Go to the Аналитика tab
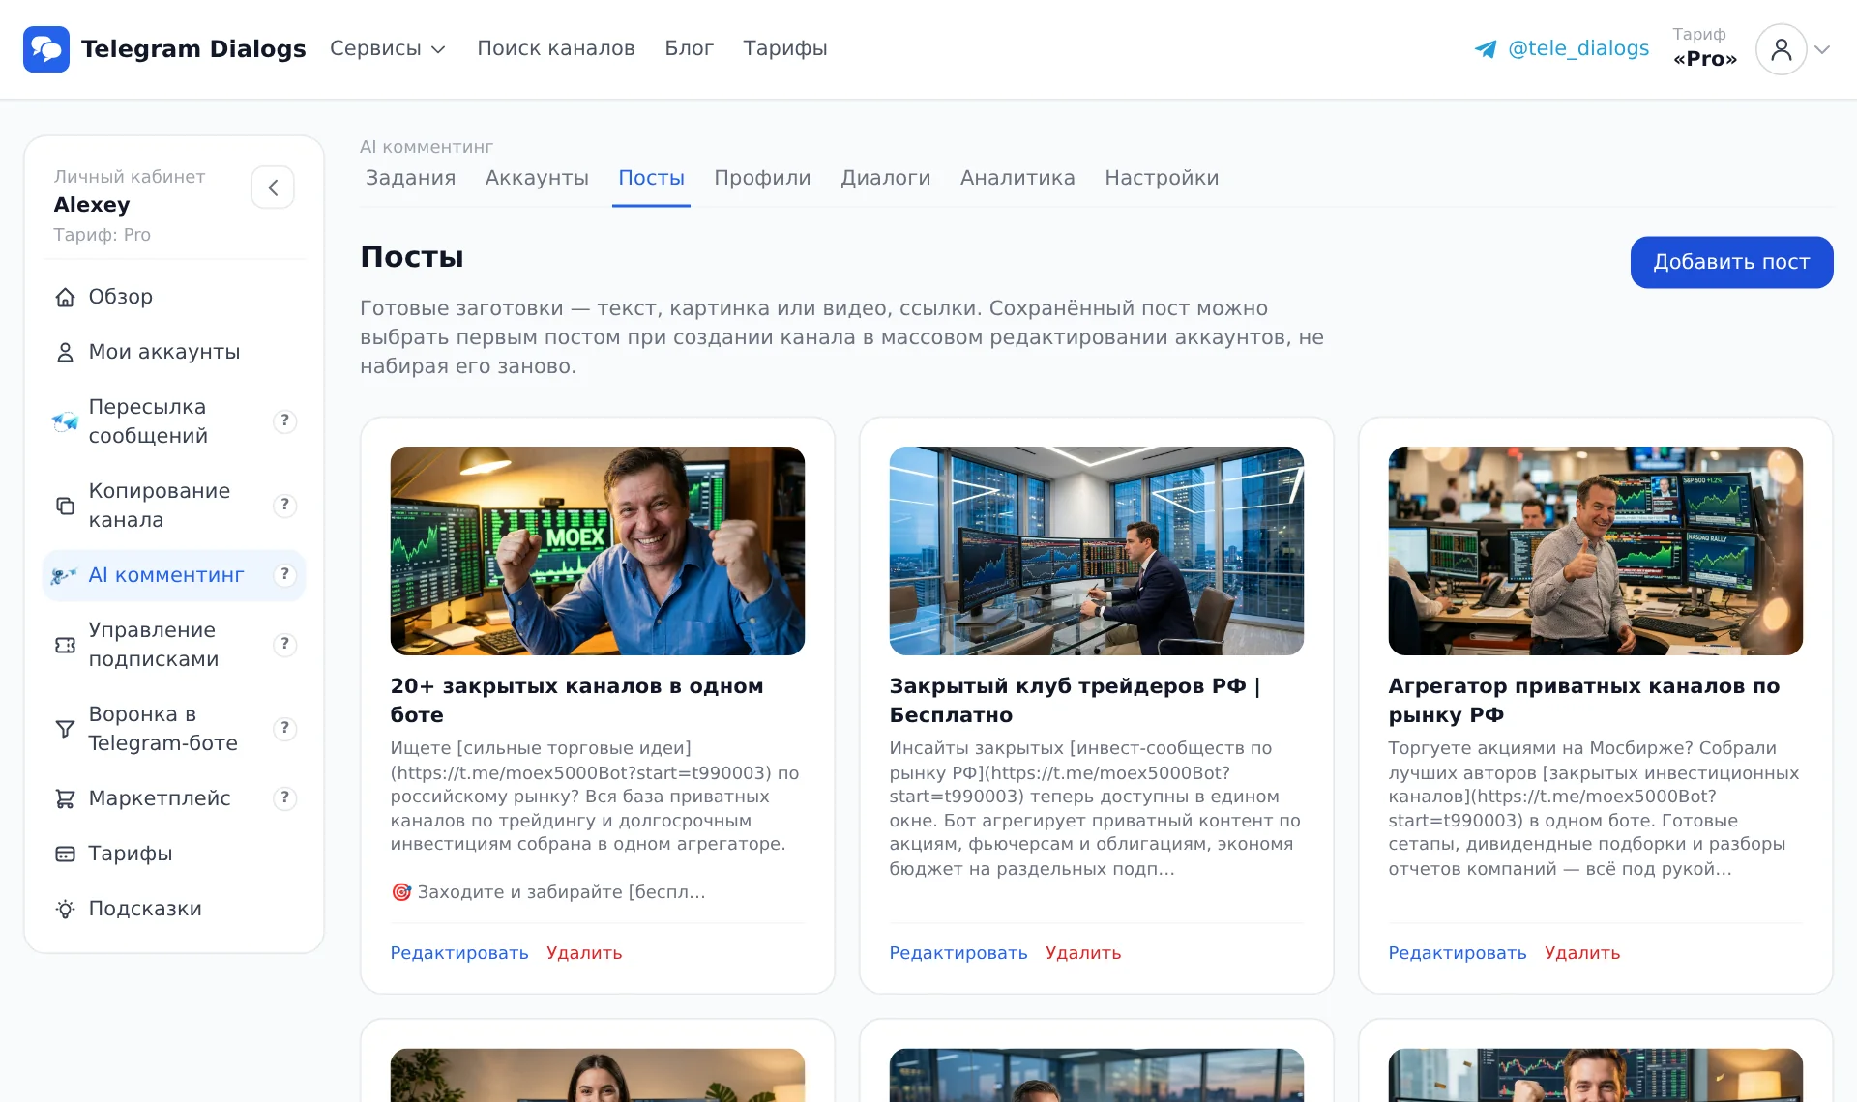The image size is (1857, 1102). (x=1017, y=178)
